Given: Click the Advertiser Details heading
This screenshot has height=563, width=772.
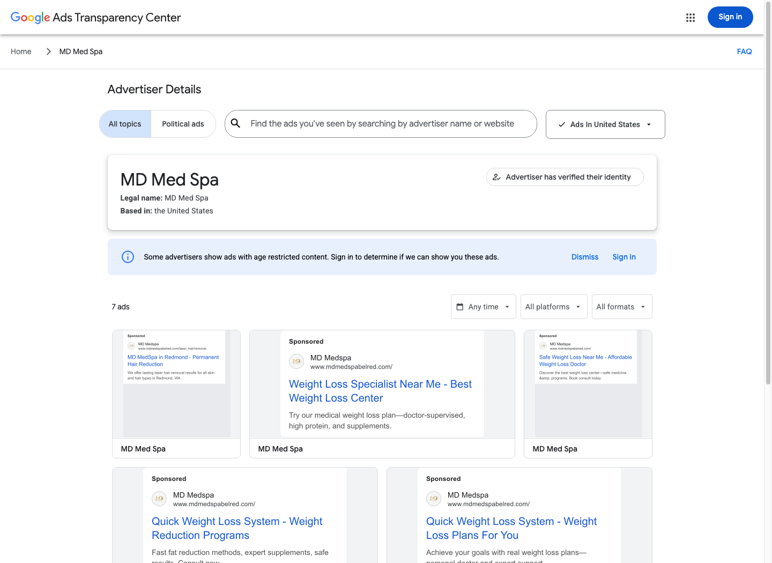Looking at the screenshot, I should pos(154,90).
